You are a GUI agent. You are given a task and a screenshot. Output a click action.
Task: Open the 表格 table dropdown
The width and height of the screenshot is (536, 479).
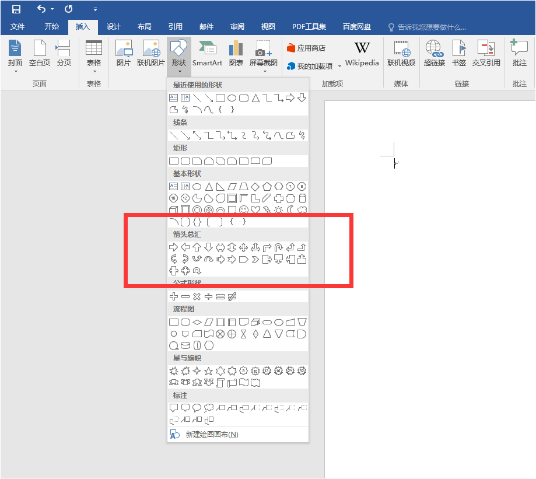pos(93,57)
